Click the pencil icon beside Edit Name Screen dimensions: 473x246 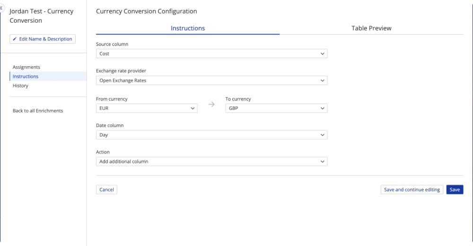click(15, 39)
